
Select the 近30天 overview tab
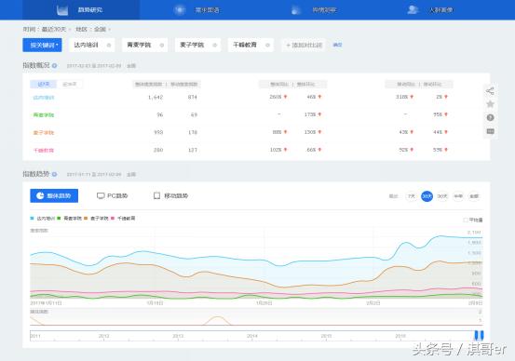(x=70, y=84)
